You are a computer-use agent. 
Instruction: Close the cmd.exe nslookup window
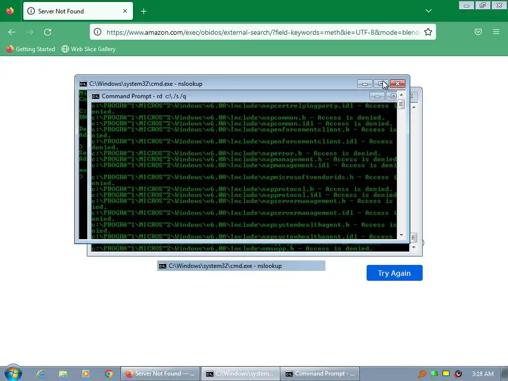pos(397,83)
